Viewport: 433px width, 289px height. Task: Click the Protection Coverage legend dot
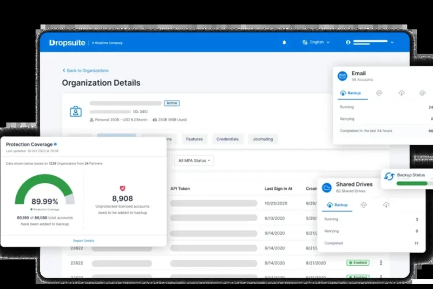[31, 209]
